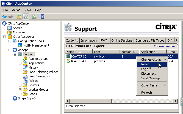Click the Load Evaluators icon

[25, 76]
